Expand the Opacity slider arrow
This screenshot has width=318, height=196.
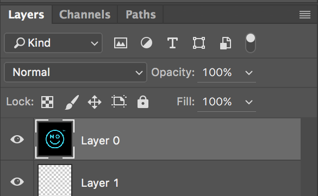(x=249, y=73)
